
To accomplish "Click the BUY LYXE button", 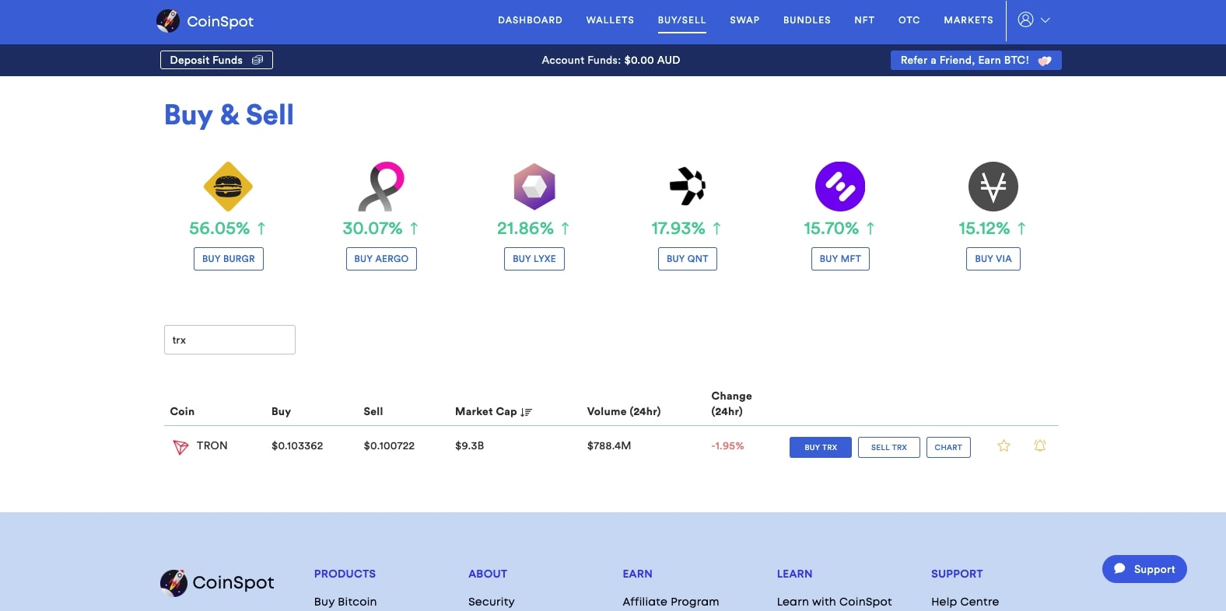I will tap(534, 259).
